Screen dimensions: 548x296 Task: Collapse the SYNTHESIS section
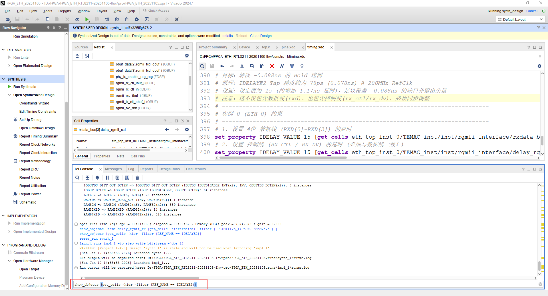pos(3,79)
